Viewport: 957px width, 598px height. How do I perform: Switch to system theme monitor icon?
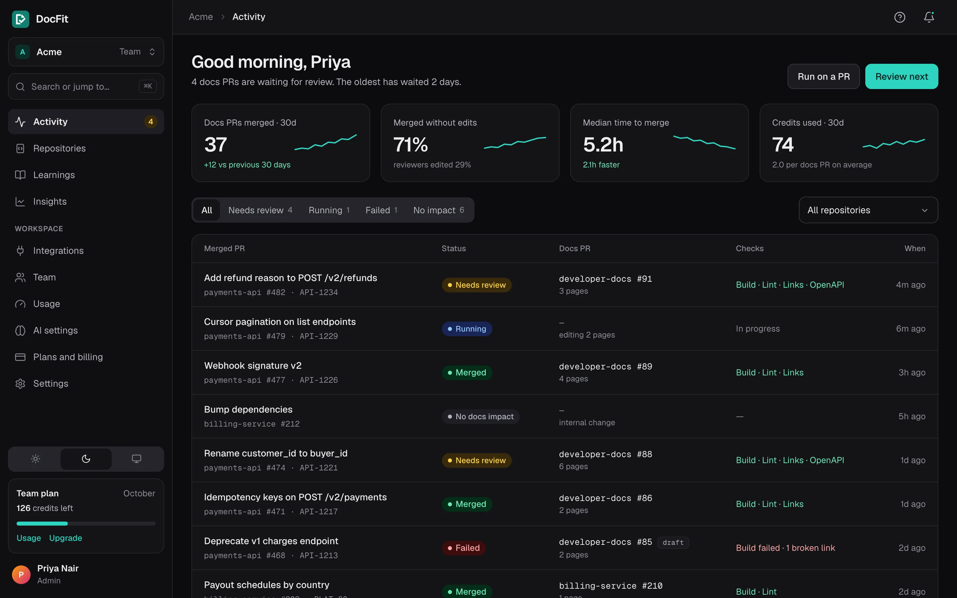click(137, 459)
